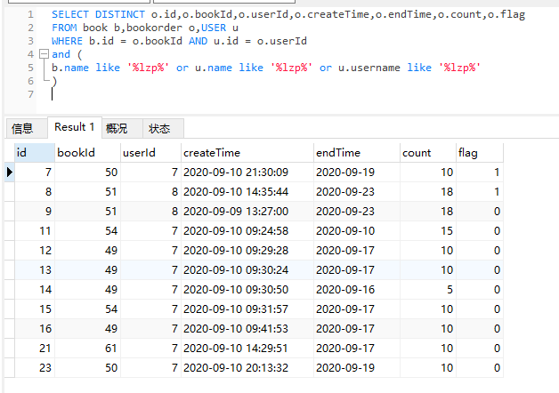Select cell 2020-09-10 09:29:28
559x393 pixels.
pos(247,251)
